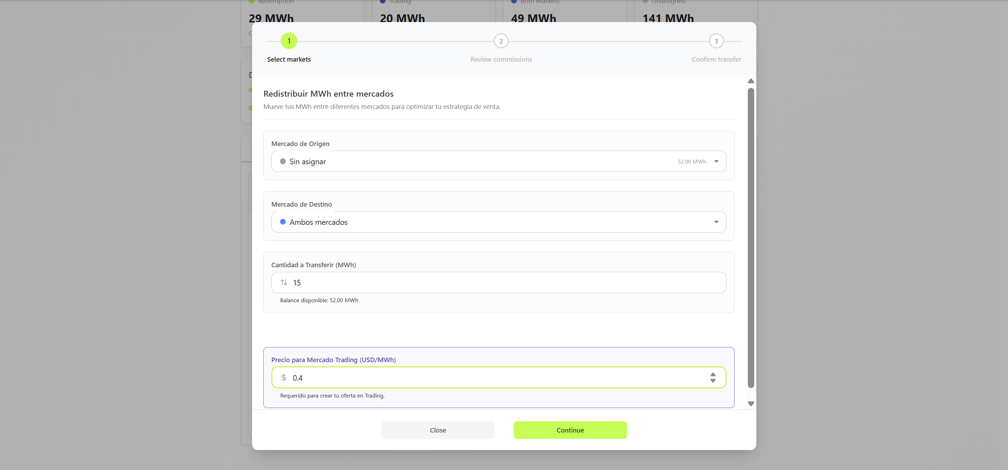Click the Continue button

click(570, 430)
